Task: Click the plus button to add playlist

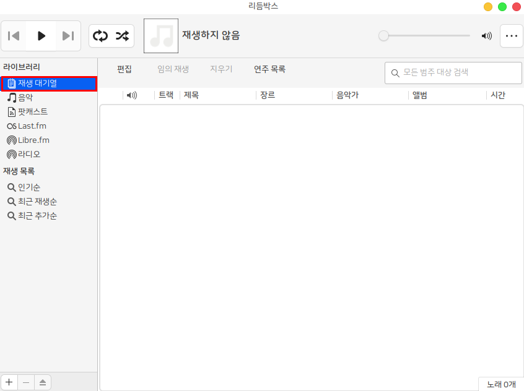Action: coord(9,382)
